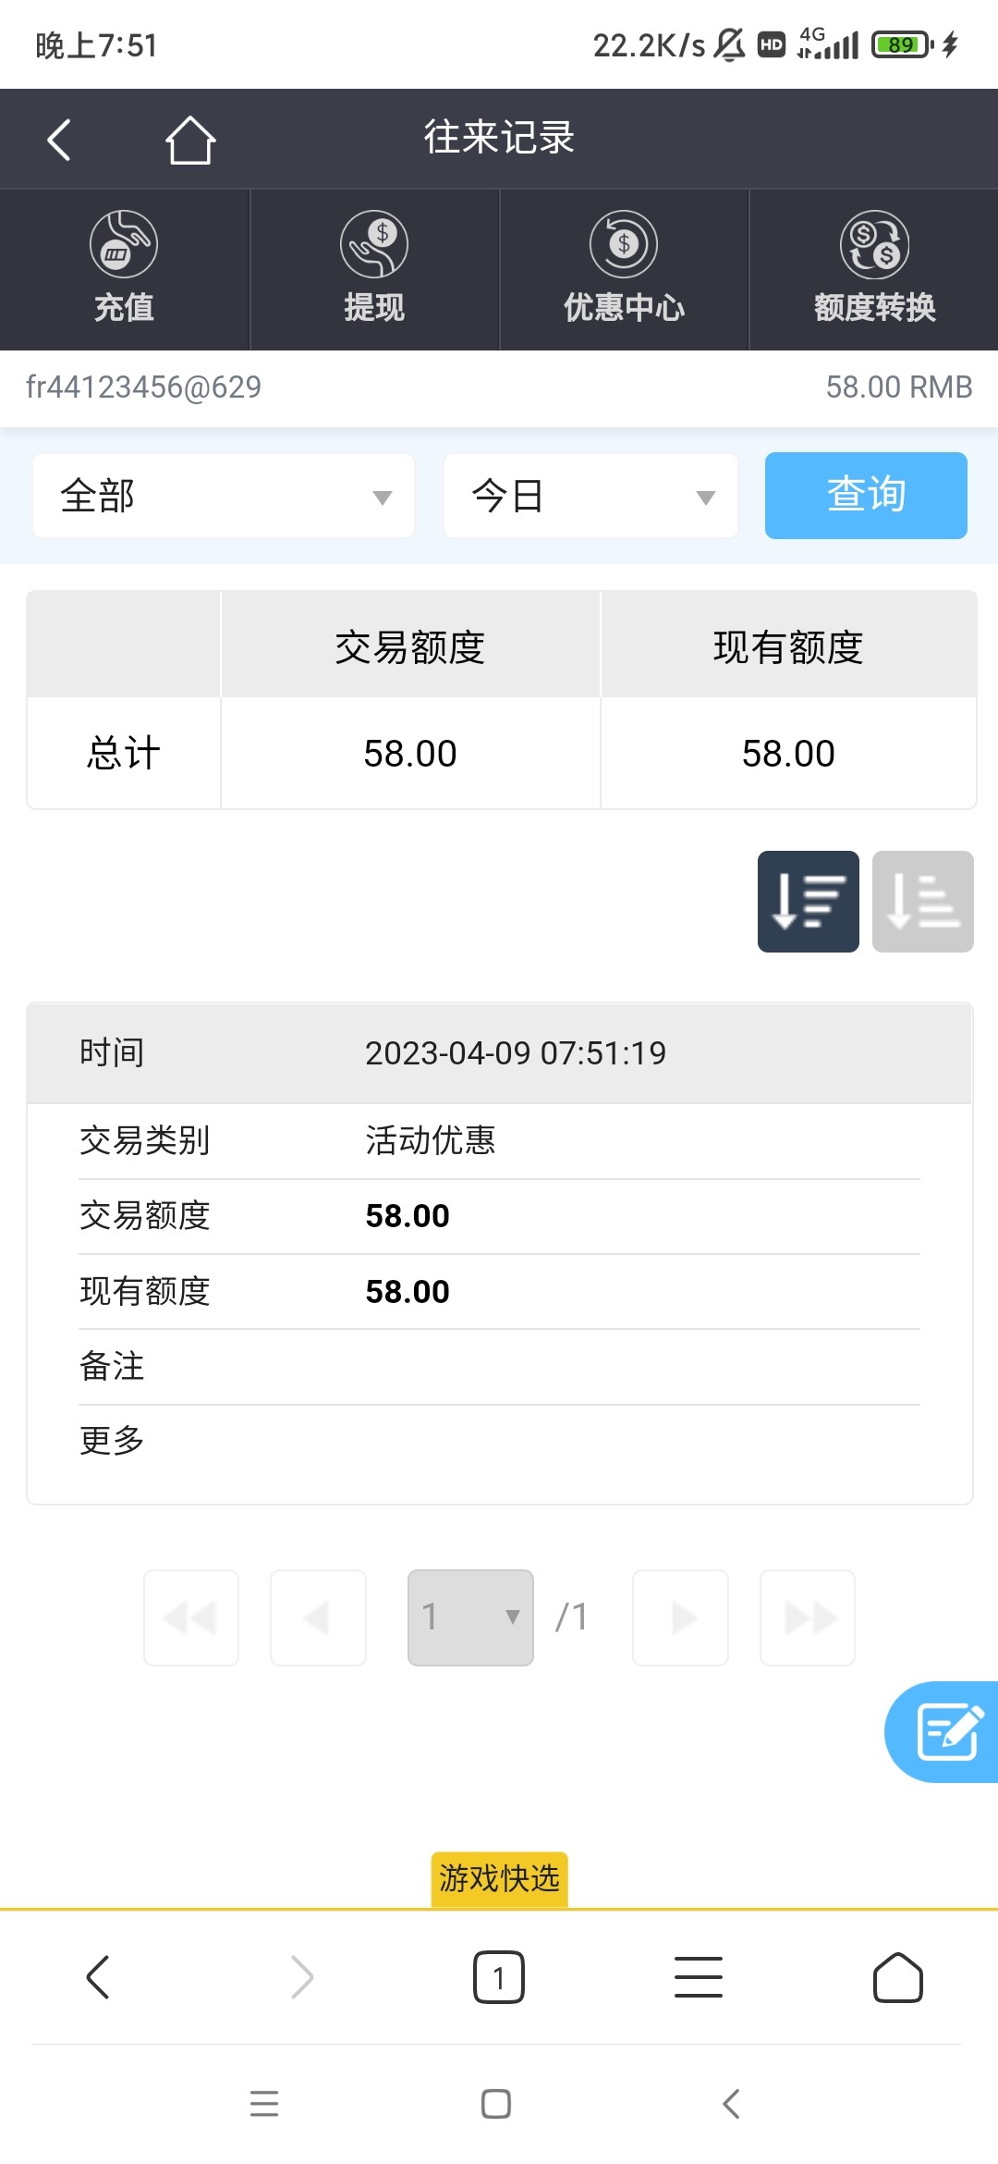Switch to the grey ascending sort toggle
The width and height of the screenshot is (998, 2164).
pyautogui.click(x=922, y=902)
